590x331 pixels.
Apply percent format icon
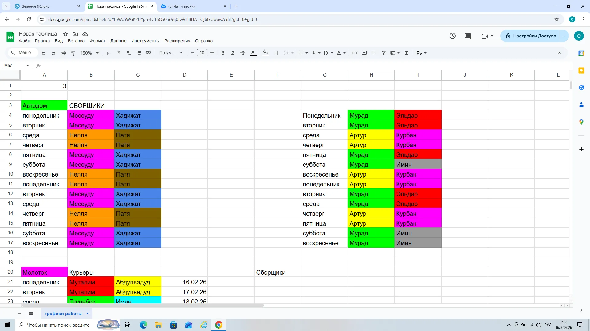(119, 53)
